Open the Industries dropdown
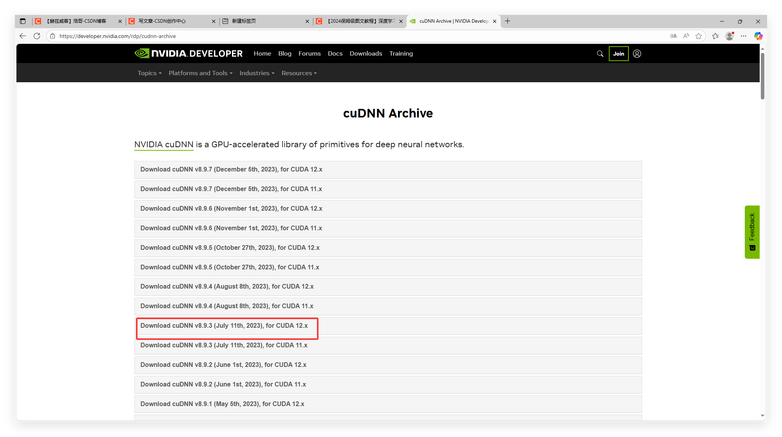The height and width of the screenshot is (437, 782). pyautogui.click(x=257, y=73)
